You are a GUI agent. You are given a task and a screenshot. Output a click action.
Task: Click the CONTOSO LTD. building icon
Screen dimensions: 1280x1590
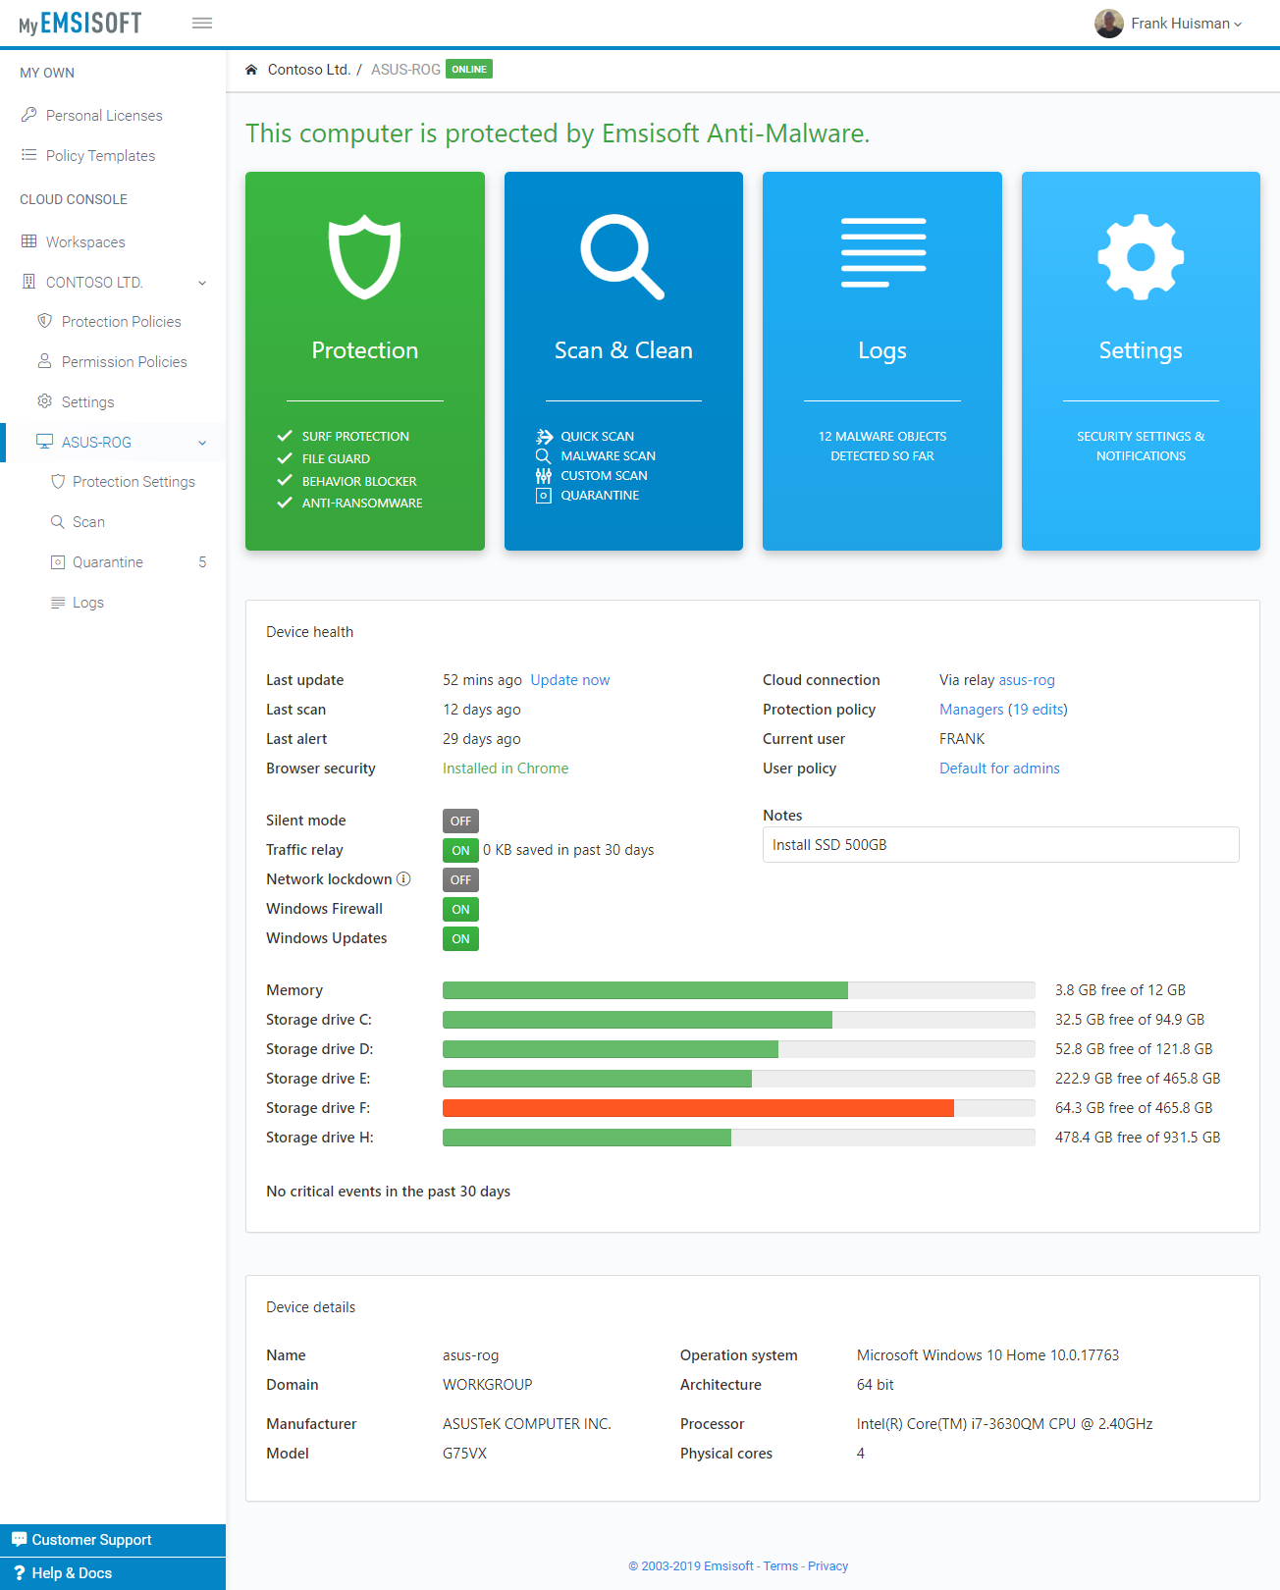(29, 282)
